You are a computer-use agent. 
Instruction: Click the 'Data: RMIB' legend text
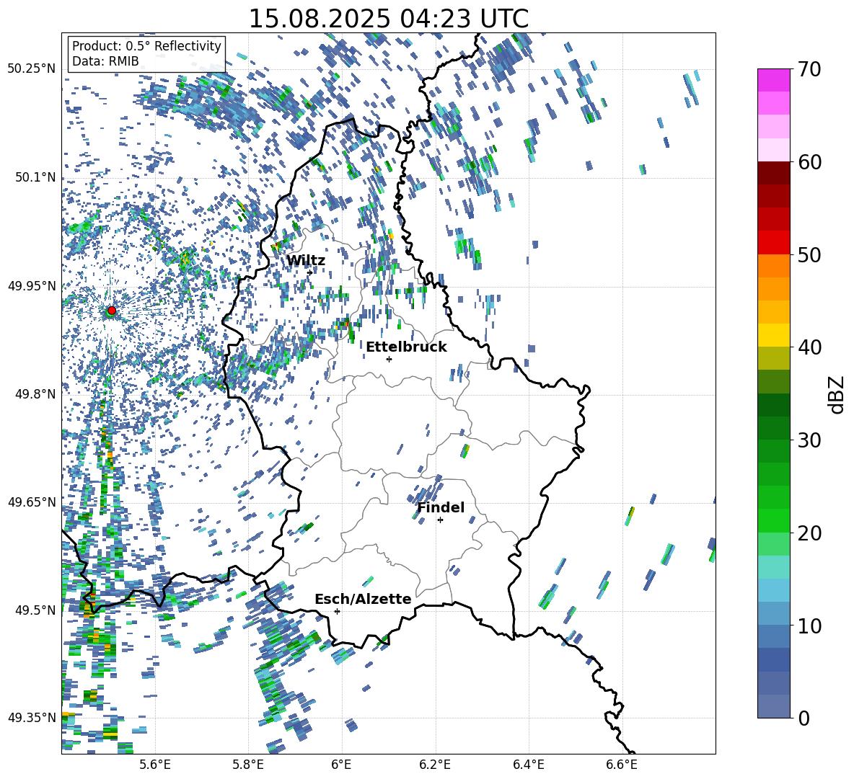(x=105, y=61)
